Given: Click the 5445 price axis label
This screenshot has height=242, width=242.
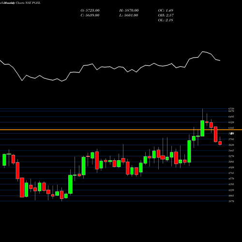Looking at the screenshot, I should [231, 151].
